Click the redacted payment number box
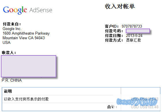Image resolution: width=163 pixels, height=112 pixels. (138, 31)
